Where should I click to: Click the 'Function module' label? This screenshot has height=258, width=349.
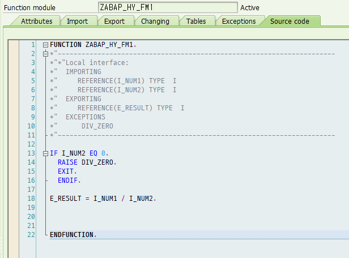29,8
